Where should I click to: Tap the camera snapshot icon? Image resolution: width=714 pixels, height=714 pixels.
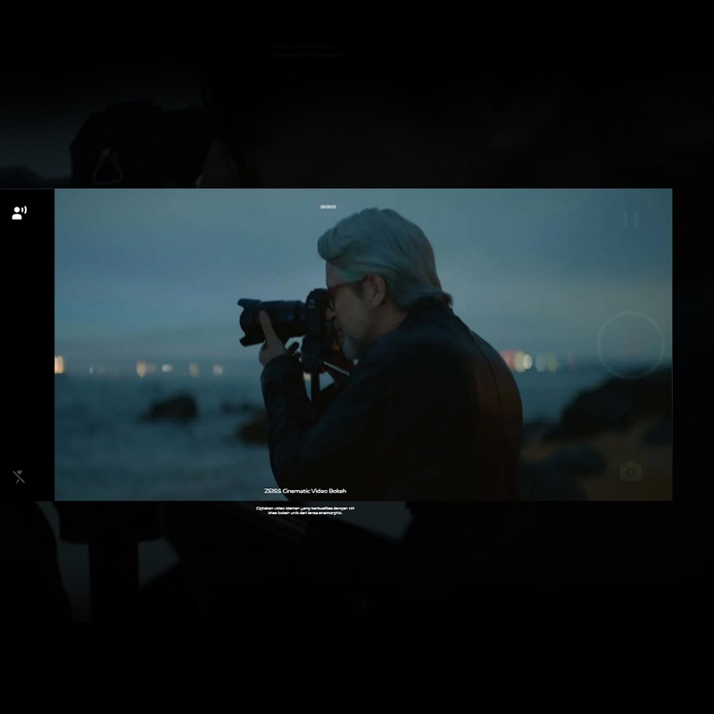pyautogui.click(x=631, y=472)
